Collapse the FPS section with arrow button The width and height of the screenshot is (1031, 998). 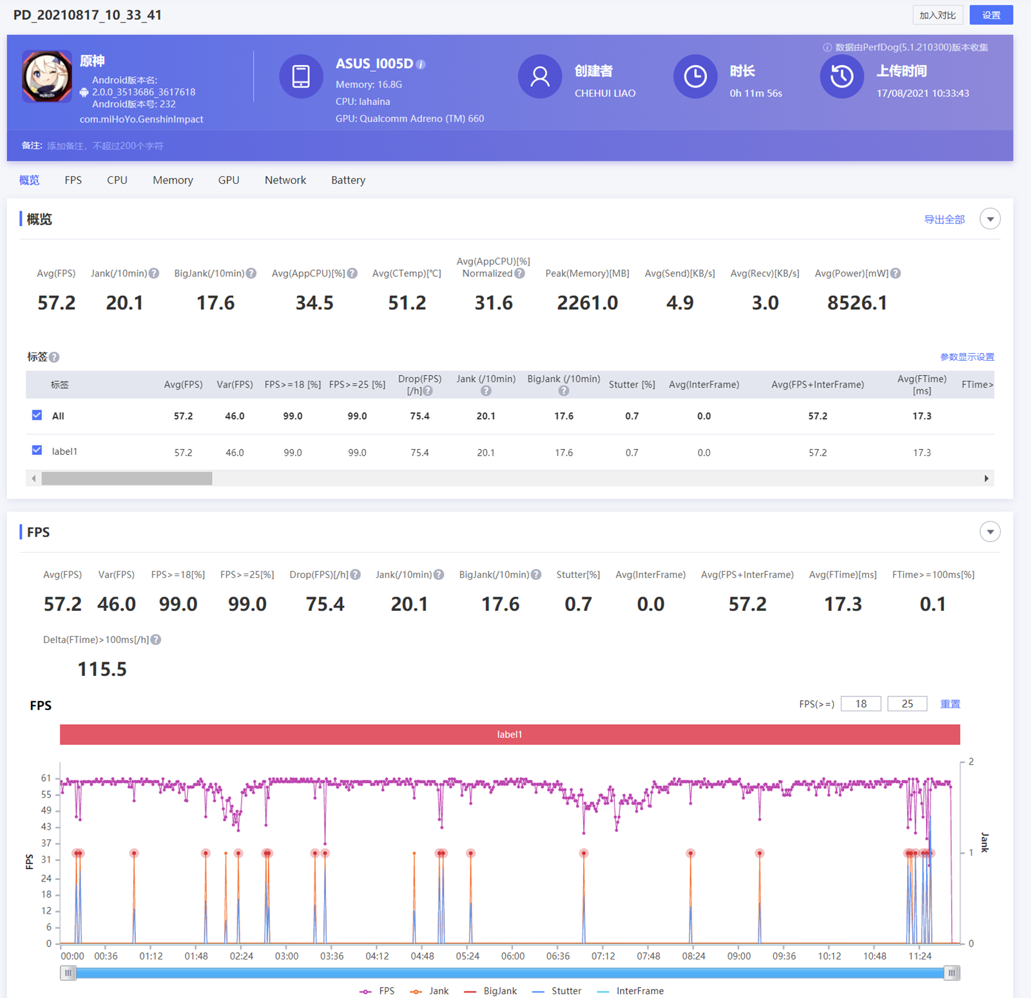990,532
